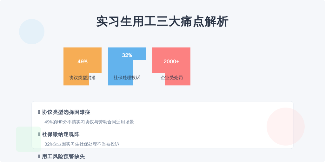
Task: Click the 49% figure in orange block
Action: click(x=83, y=62)
